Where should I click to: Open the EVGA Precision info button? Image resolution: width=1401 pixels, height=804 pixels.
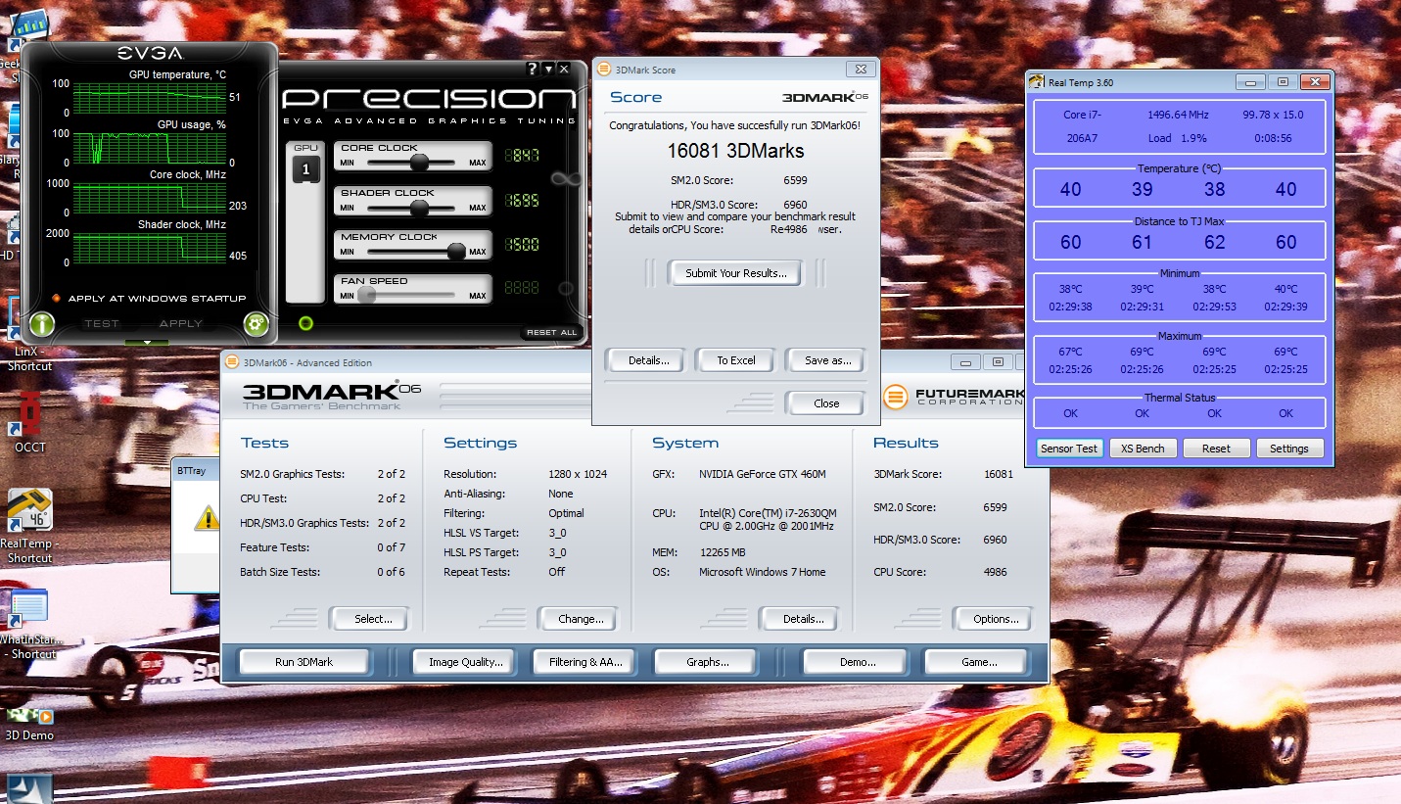[41, 324]
